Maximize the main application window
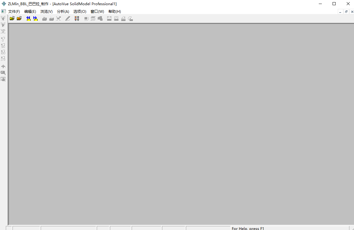 point(334,4)
